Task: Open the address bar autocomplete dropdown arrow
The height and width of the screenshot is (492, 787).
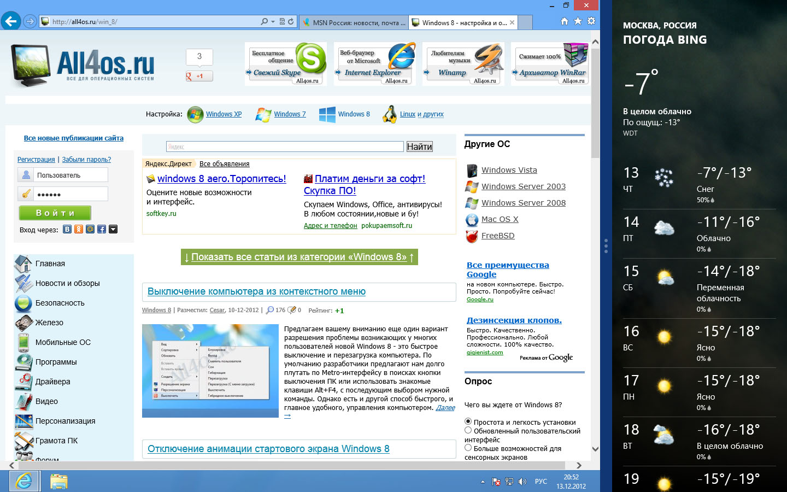Action: [272, 22]
